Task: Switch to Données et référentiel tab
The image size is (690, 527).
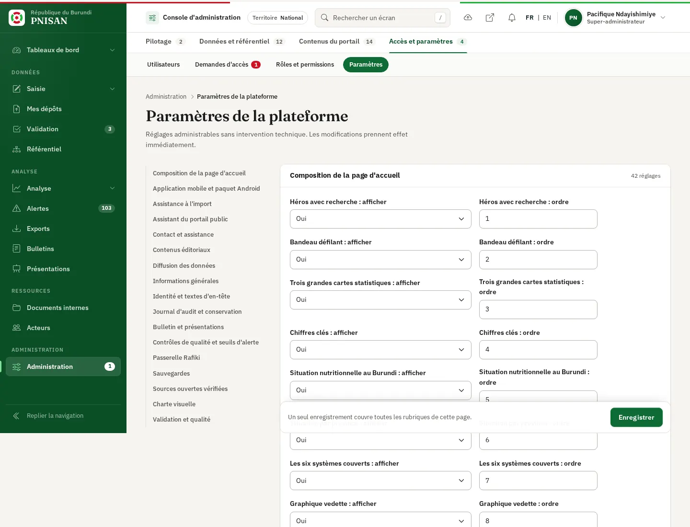Action: coord(242,42)
